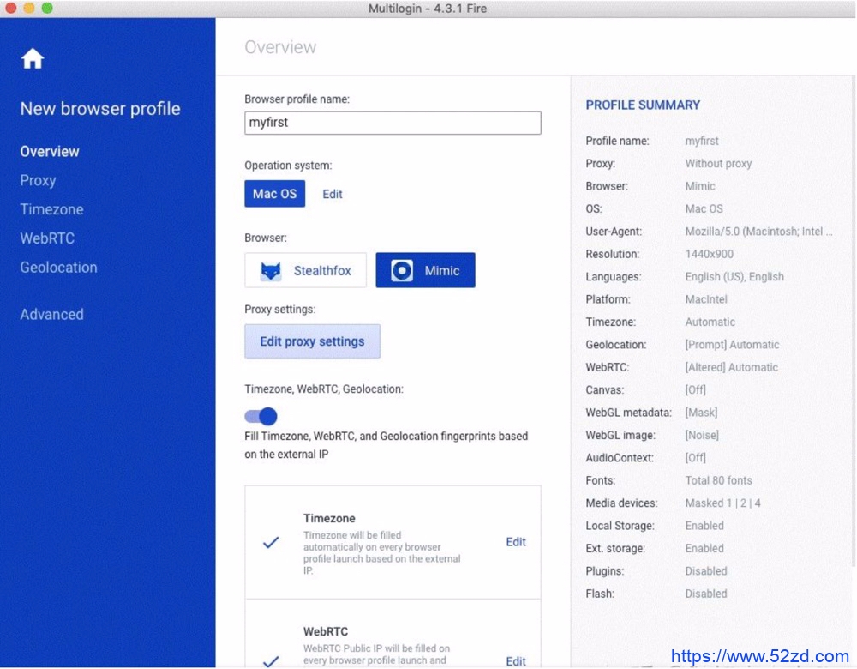Edit the operation system selection
Viewport: 857px width, 669px height.
point(333,194)
